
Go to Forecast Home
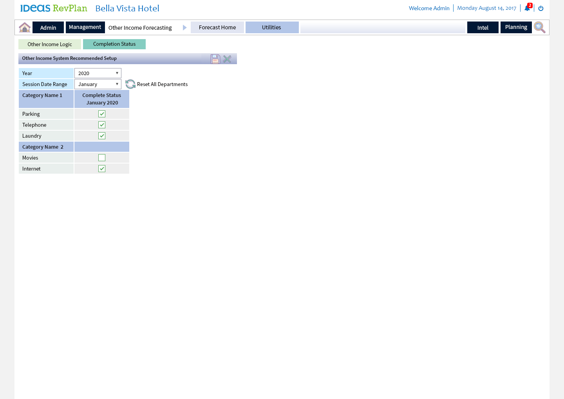217,27
